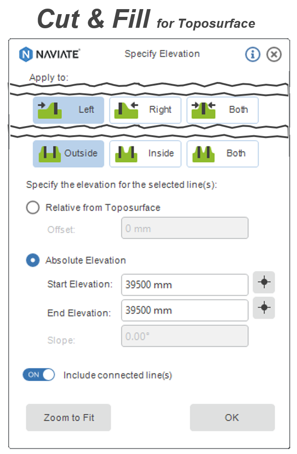Pick Start Elevation from model with picker icon

[x=264, y=282]
